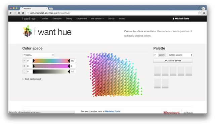Click the 'Waiting for cdn.syndication.twitter.com' status text
The width and height of the screenshot is (215, 125).
coord(25,112)
